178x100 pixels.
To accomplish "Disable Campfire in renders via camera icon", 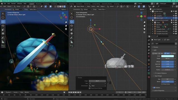I will pyautogui.click(x=176, y=16).
